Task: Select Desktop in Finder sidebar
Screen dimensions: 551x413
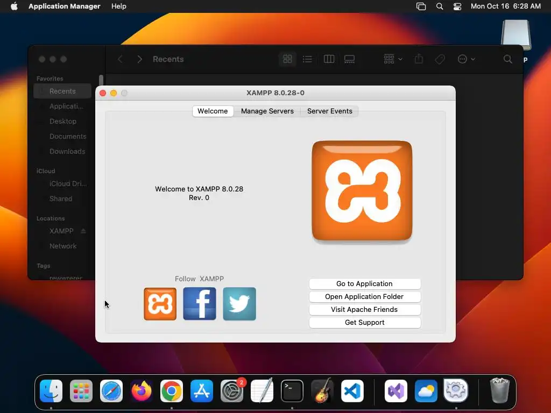Action: tap(62, 122)
